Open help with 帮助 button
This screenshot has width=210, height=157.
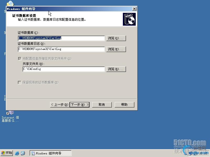pos(124,104)
